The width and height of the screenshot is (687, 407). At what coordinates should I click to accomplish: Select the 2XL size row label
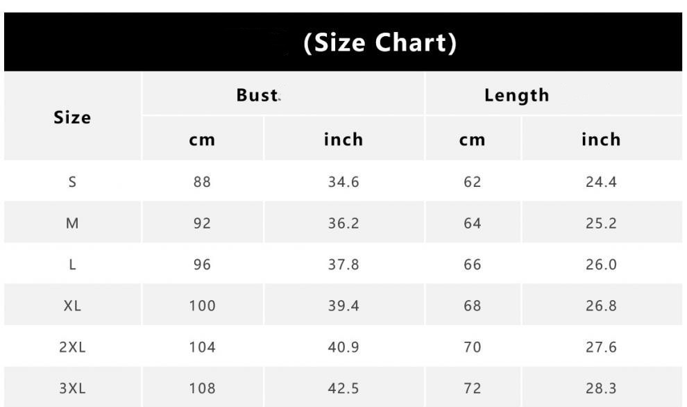tap(72, 347)
